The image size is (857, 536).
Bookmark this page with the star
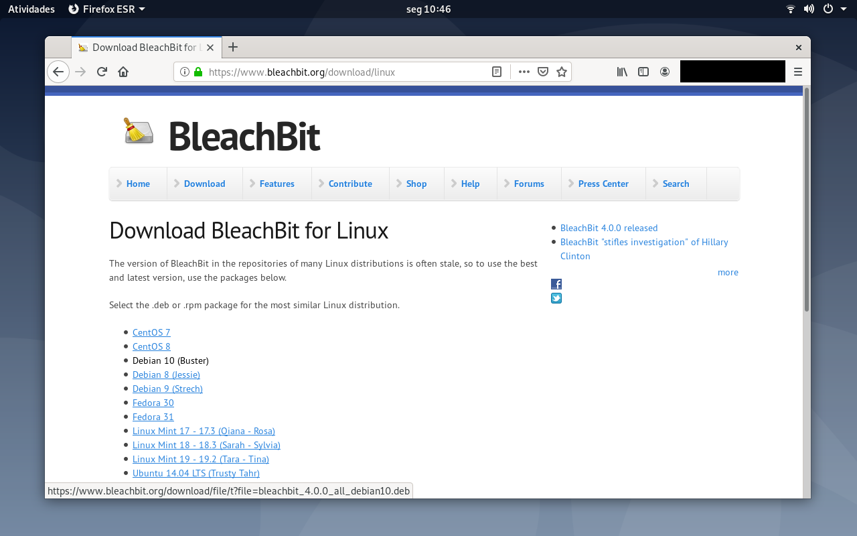pyautogui.click(x=562, y=72)
